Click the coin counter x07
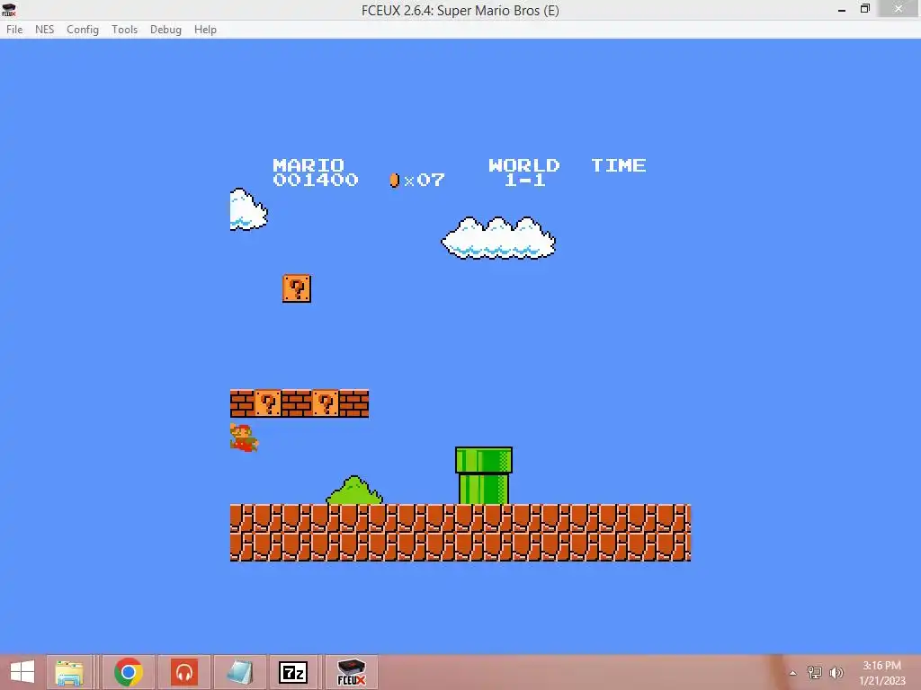 tap(417, 180)
